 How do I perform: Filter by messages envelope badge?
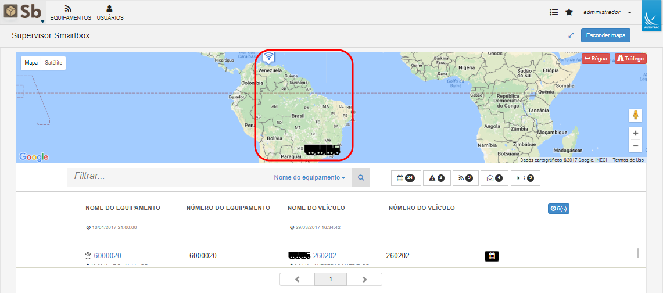[x=494, y=178]
